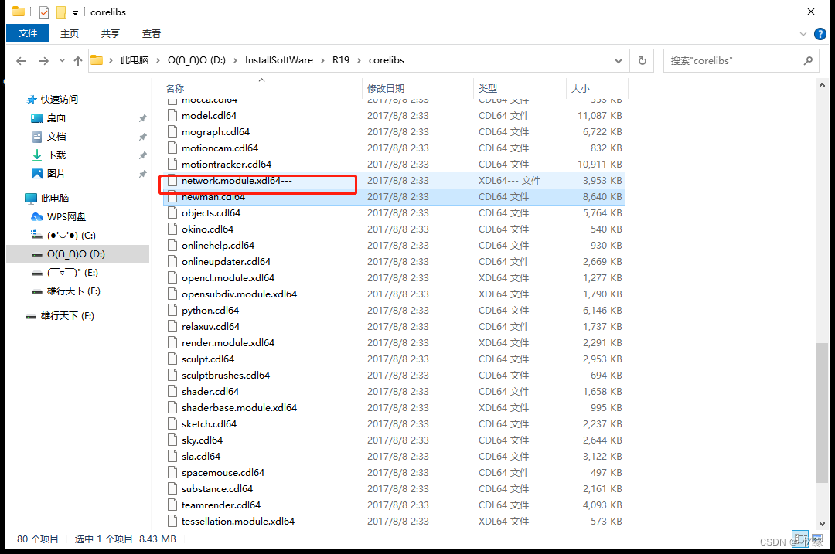
Task: Open the (E:) drive in navigation pane
Action: point(72,273)
